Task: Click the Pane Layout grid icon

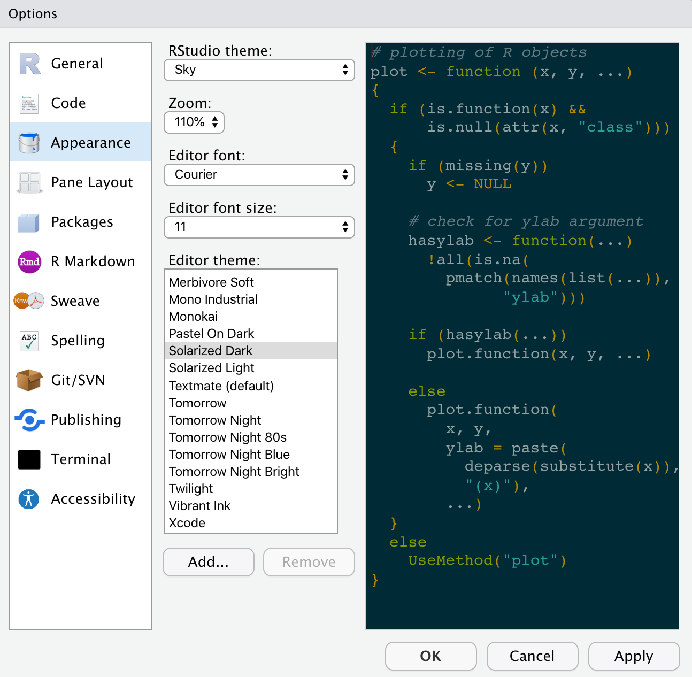Action: point(29,182)
